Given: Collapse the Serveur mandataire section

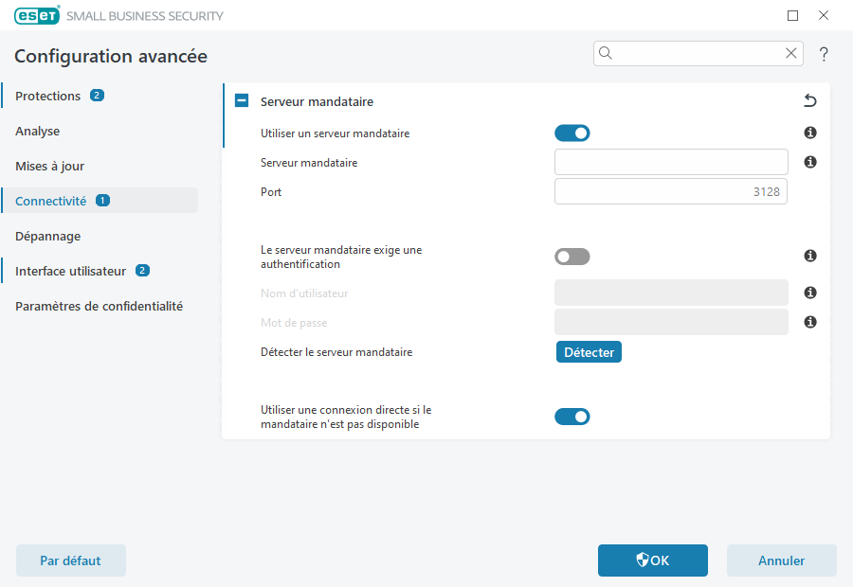Looking at the screenshot, I should (242, 100).
